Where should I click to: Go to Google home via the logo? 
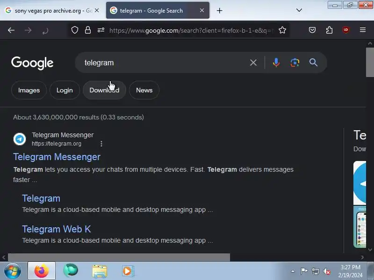pos(32,63)
